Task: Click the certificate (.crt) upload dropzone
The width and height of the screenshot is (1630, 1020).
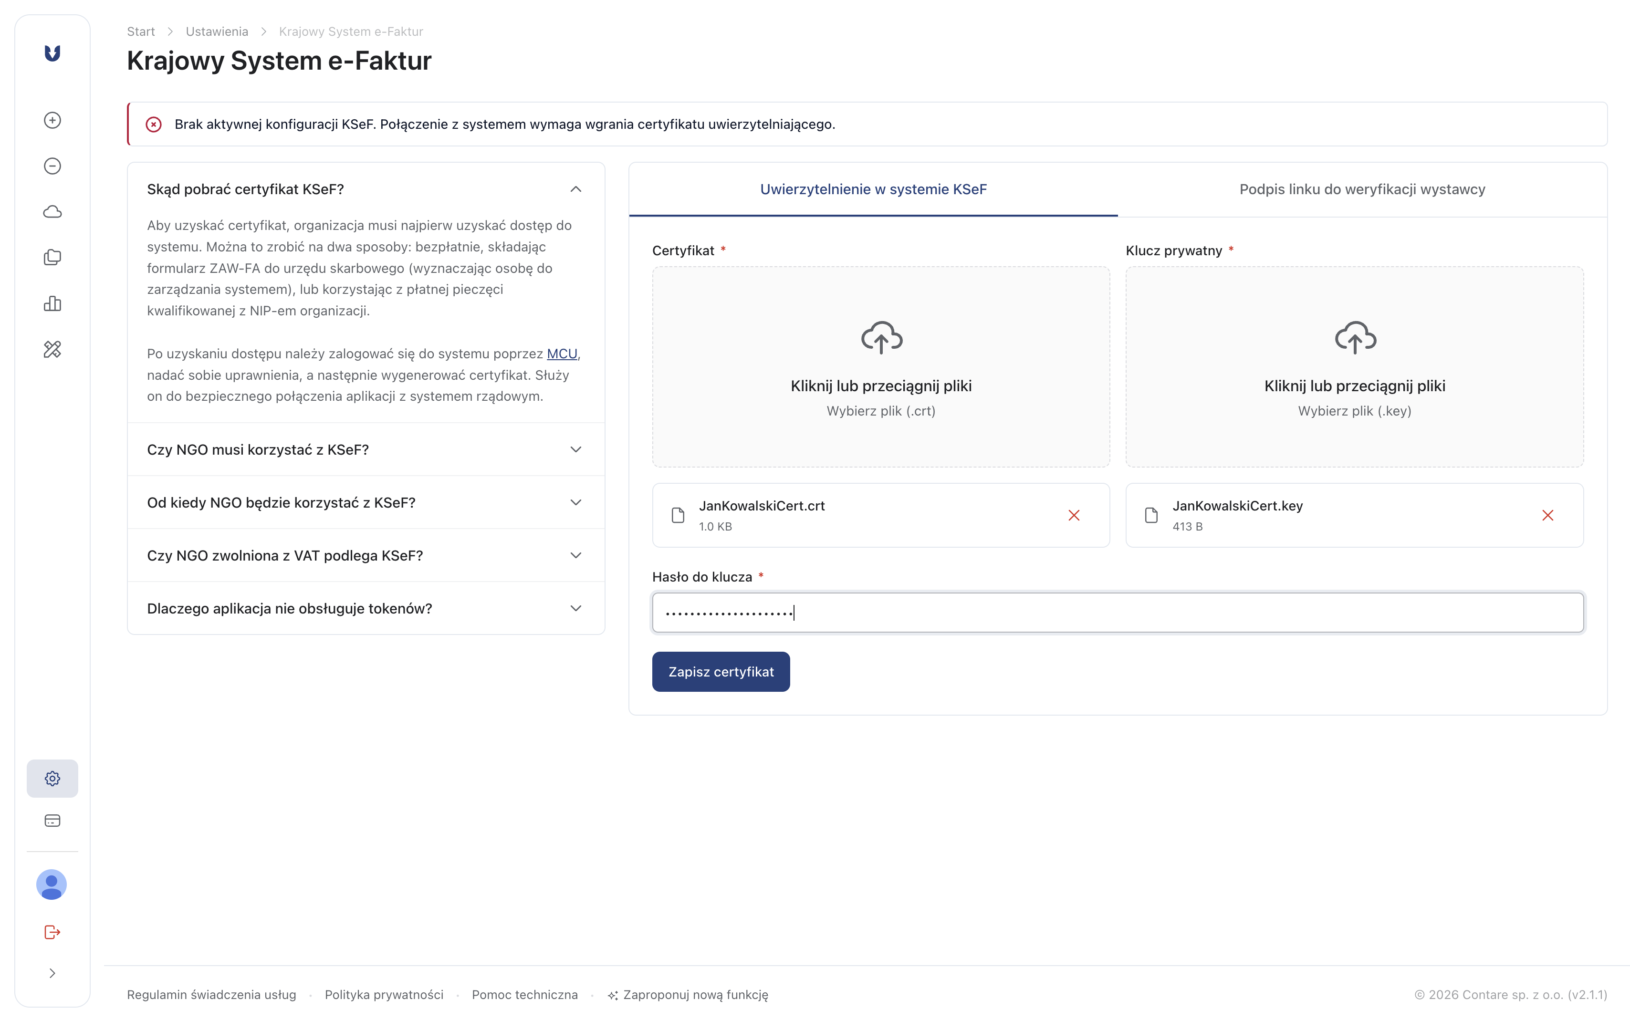Action: pos(880,366)
